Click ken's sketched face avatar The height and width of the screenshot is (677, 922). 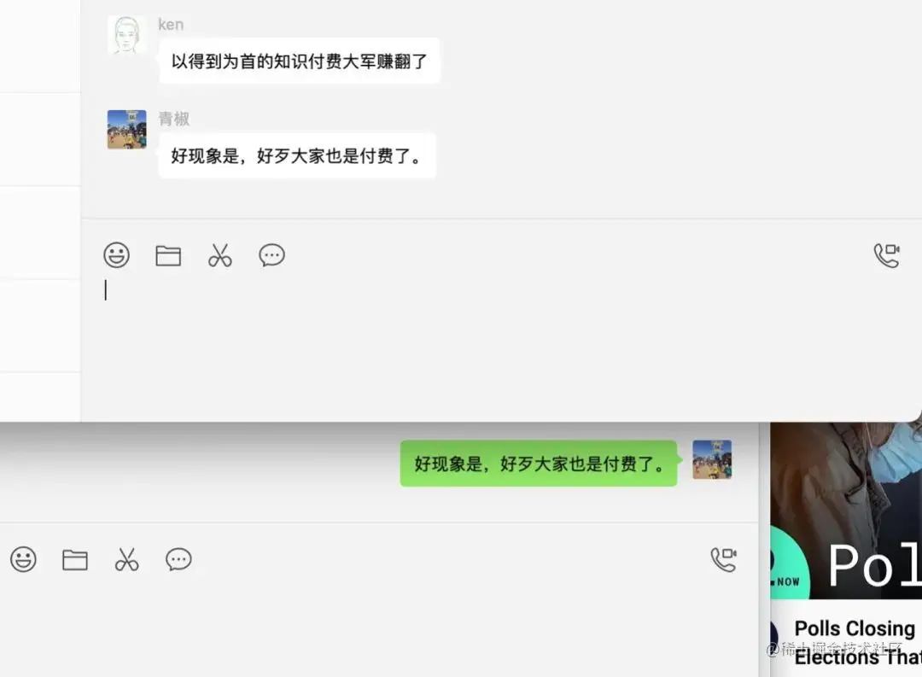tap(126, 35)
